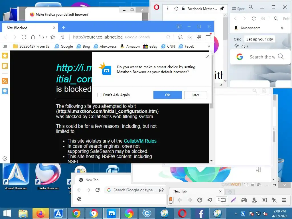Open Maxthon's reader mode note icon
Screen dimensions: 292x219
point(62,37)
